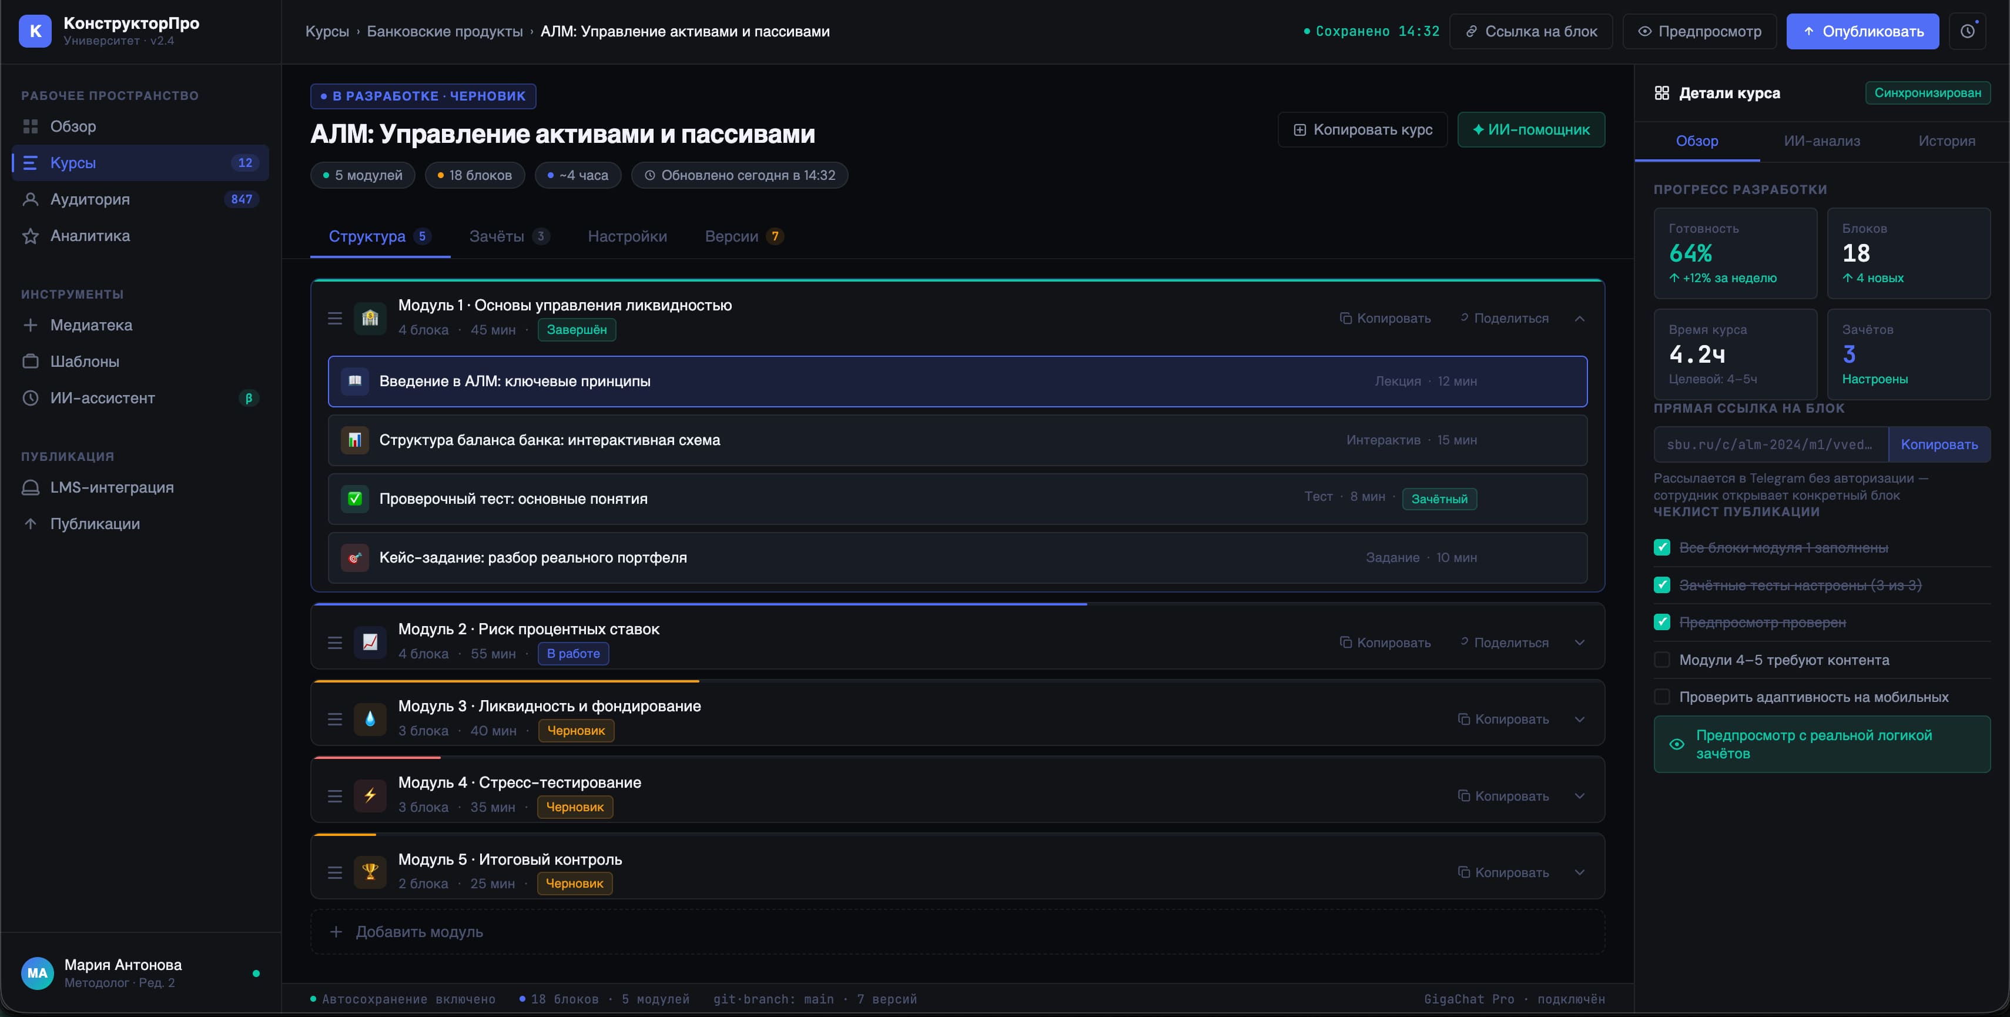The image size is (2010, 1017).
Task: Click the Готовность 64% progress card
Action: click(x=1734, y=253)
